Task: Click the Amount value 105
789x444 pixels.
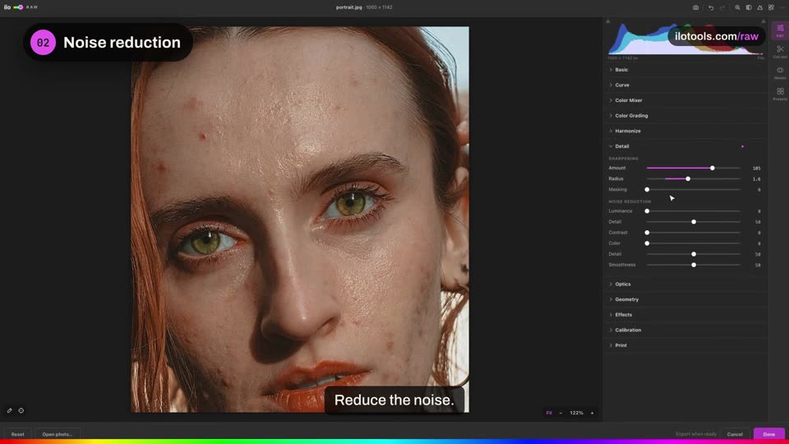Action: point(756,168)
